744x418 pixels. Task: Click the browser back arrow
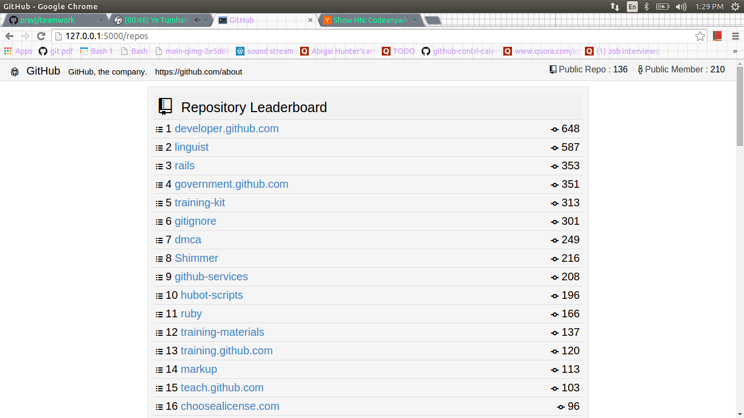coord(10,36)
